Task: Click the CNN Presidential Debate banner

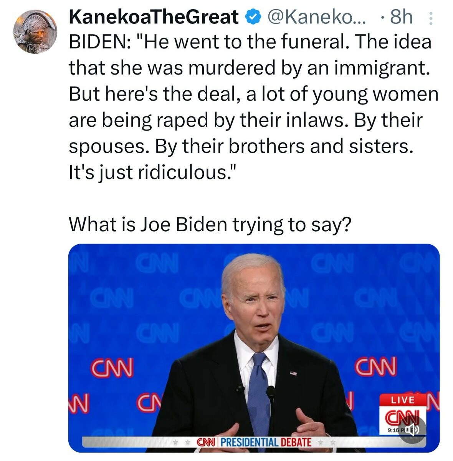Action: 254,442
